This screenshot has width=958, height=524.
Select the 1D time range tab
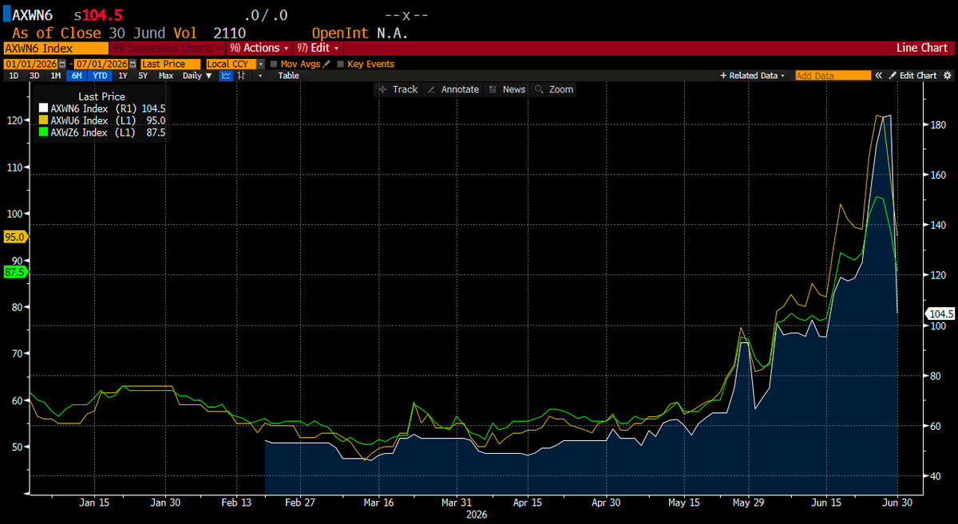coord(14,76)
